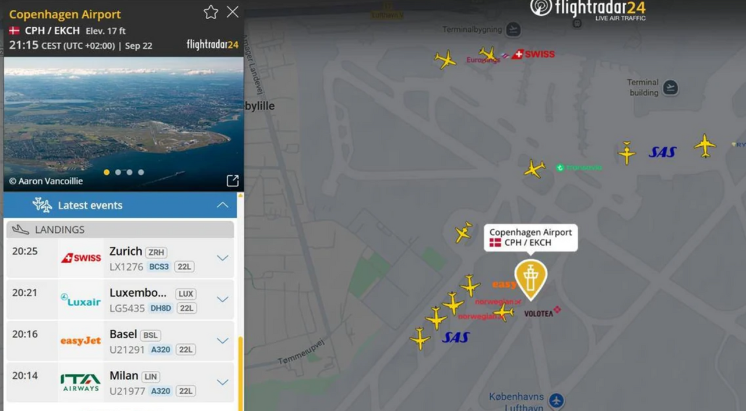Expand the Luxair LG5435 landing details
Image resolution: width=746 pixels, height=411 pixels.
click(x=223, y=299)
